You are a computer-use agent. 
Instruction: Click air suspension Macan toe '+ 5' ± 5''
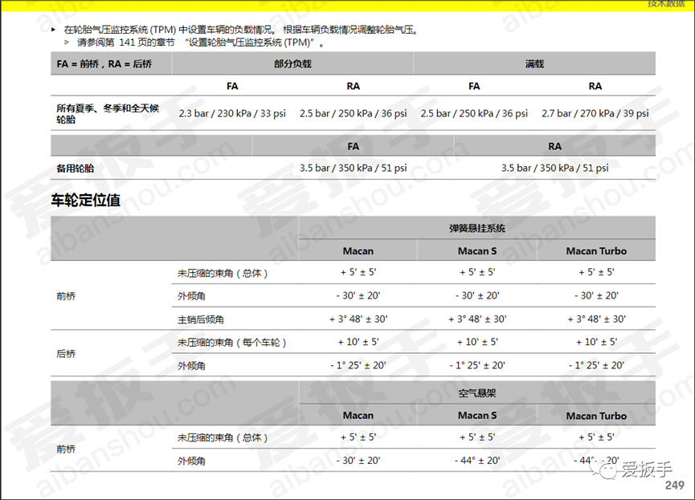[358, 437]
